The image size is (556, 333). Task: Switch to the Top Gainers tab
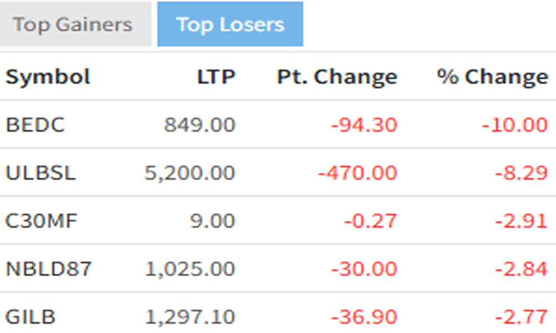point(73,25)
